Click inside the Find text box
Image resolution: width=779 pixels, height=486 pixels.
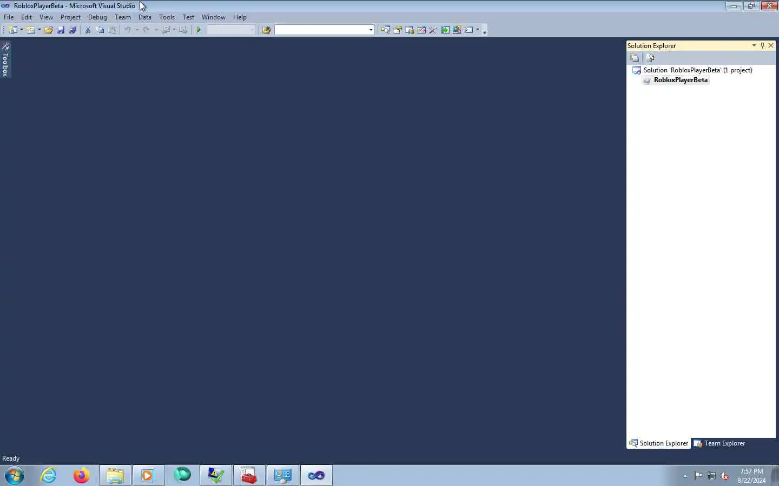pos(321,30)
